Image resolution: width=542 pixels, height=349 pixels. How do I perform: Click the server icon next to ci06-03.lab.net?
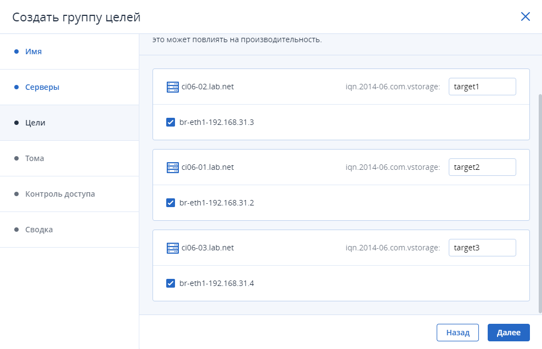[172, 248]
